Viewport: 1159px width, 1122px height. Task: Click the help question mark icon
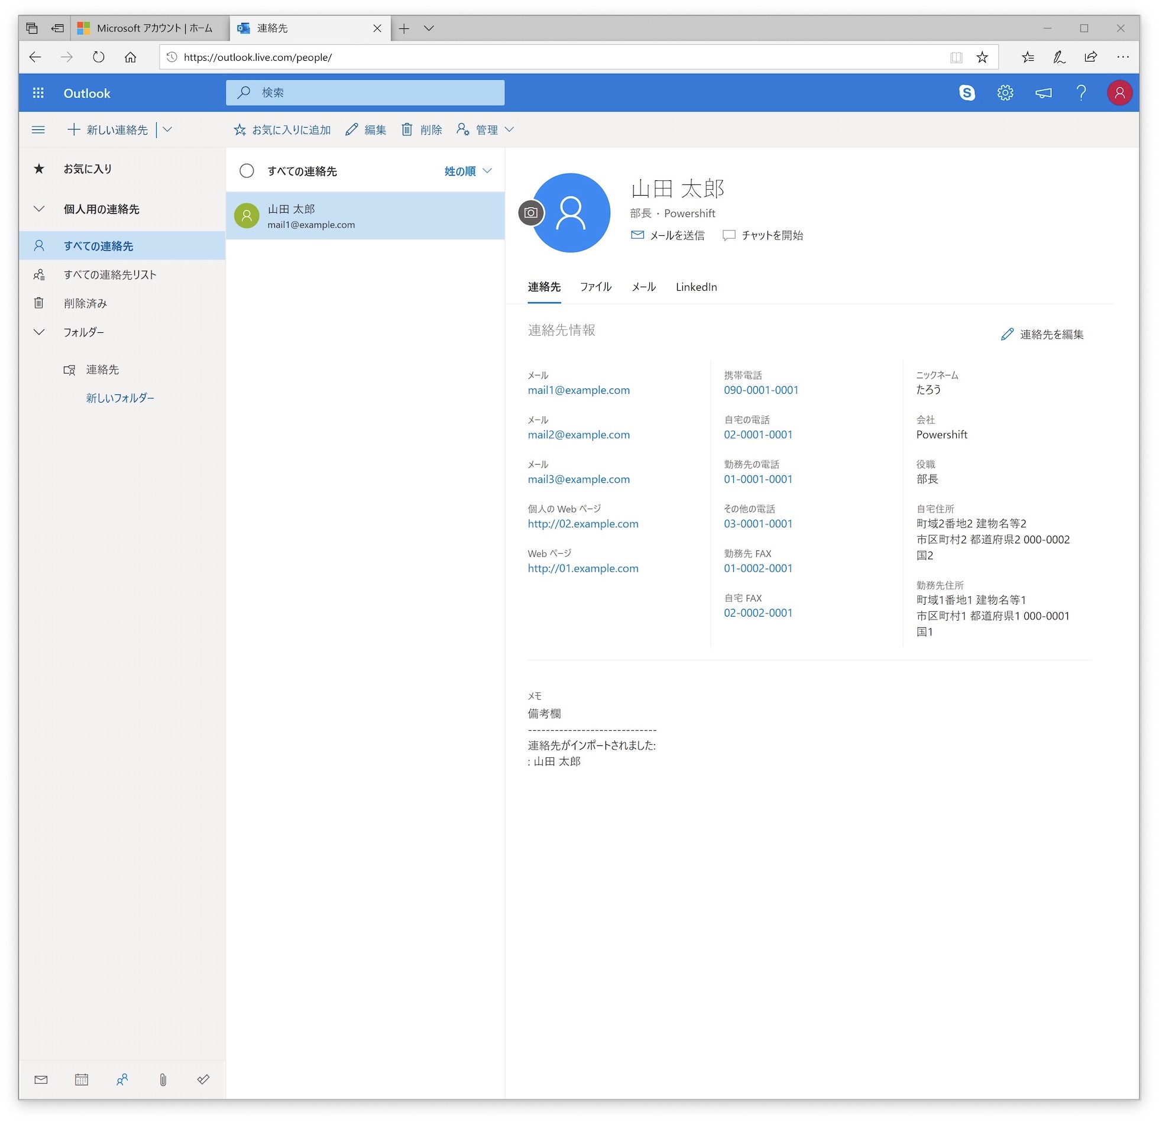[x=1081, y=93]
